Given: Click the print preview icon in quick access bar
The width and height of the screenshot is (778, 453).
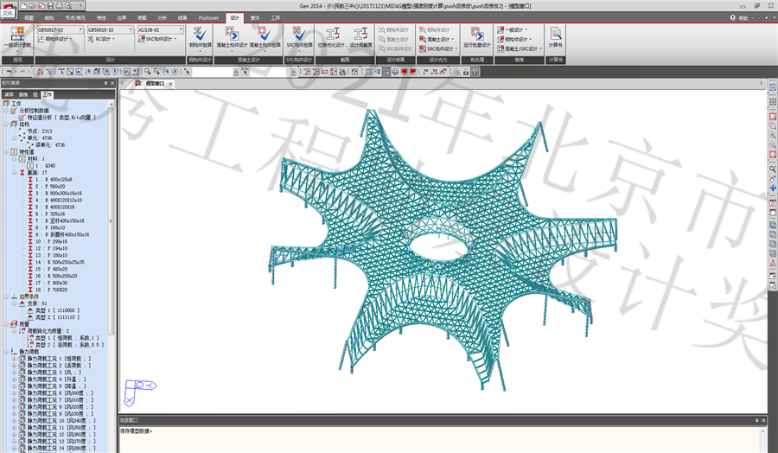Looking at the screenshot, I should pos(68,6).
